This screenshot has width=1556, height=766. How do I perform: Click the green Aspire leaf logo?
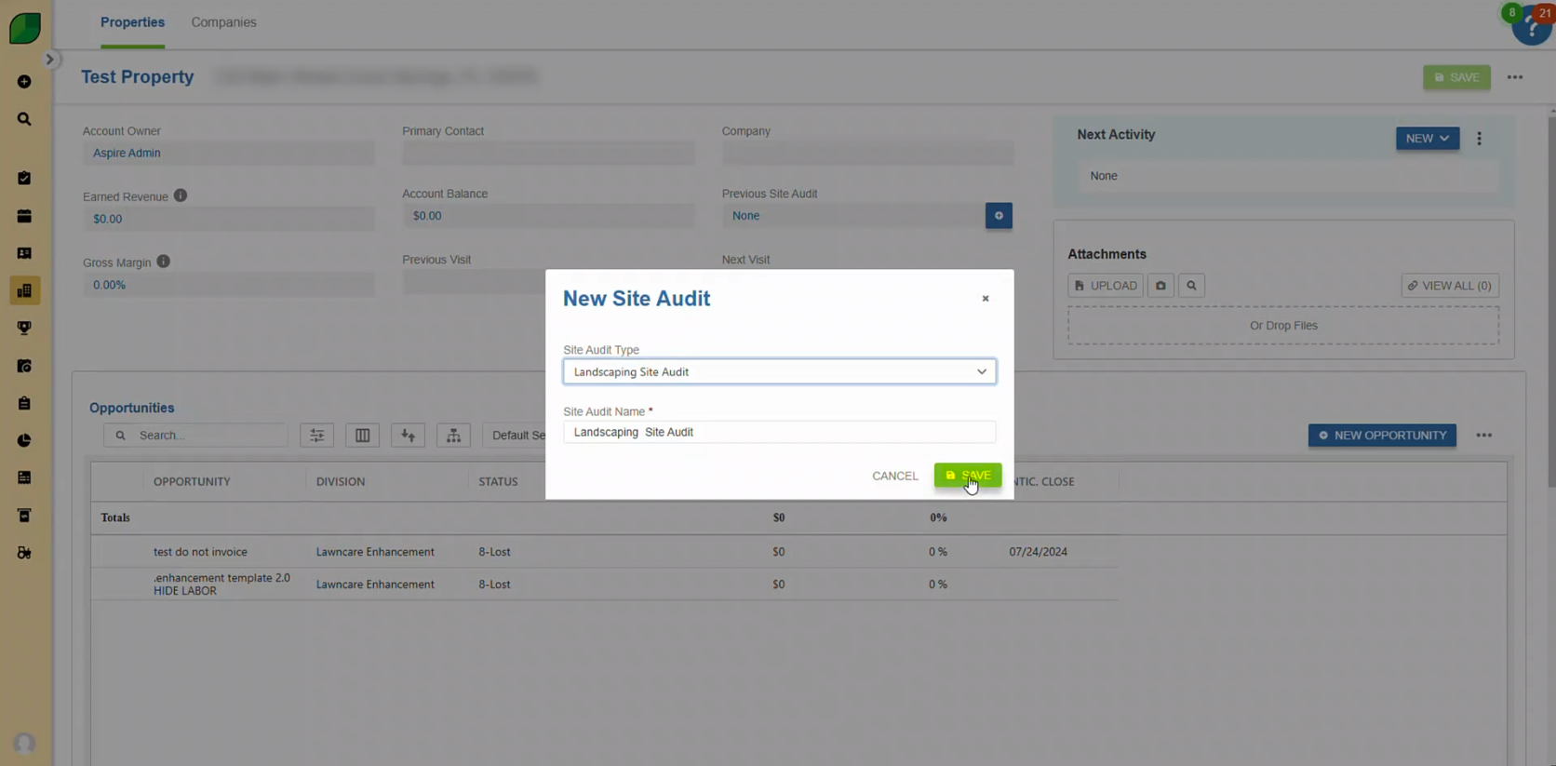pos(25,28)
